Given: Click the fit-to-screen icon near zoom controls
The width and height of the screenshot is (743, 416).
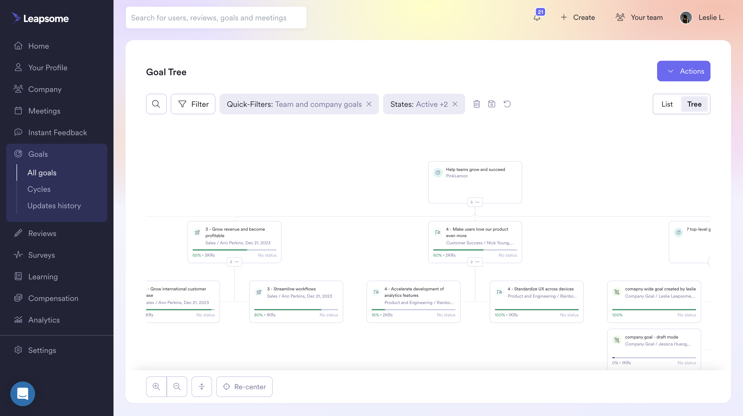Looking at the screenshot, I should point(201,386).
